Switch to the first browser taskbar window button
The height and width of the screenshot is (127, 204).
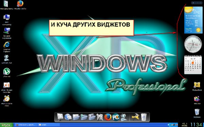click(x=26, y=125)
